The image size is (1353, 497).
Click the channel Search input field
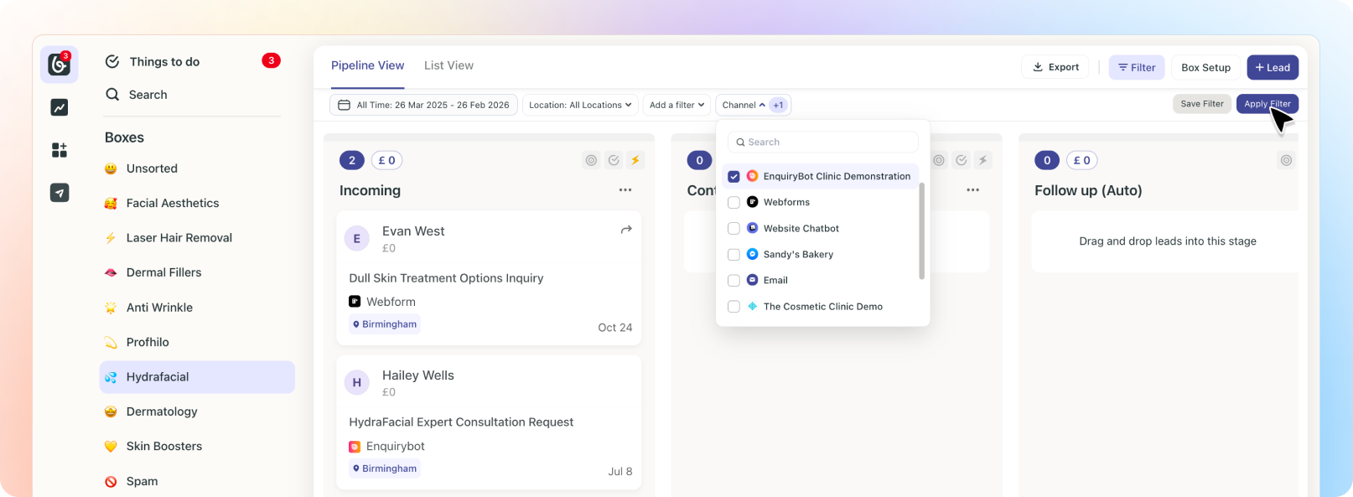[x=823, y=142]
